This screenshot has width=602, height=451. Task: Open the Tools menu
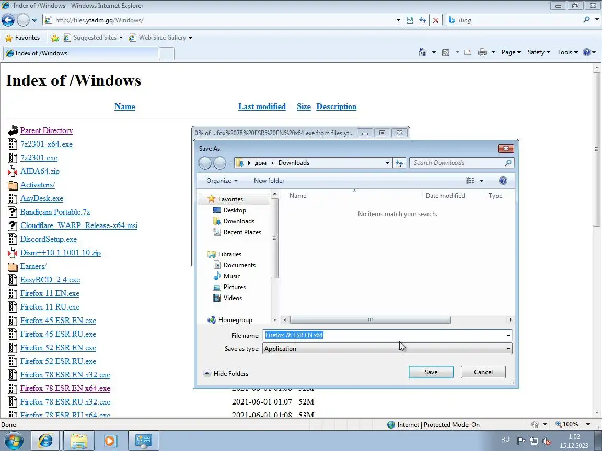[568, 52]
